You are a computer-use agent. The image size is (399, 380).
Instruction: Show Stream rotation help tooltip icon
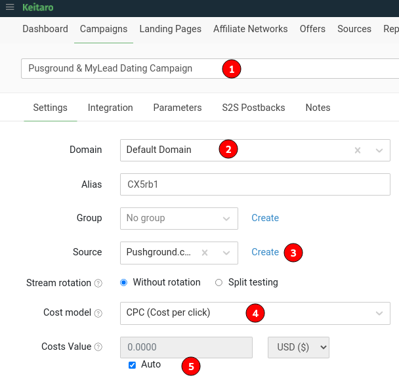point(98,283)
